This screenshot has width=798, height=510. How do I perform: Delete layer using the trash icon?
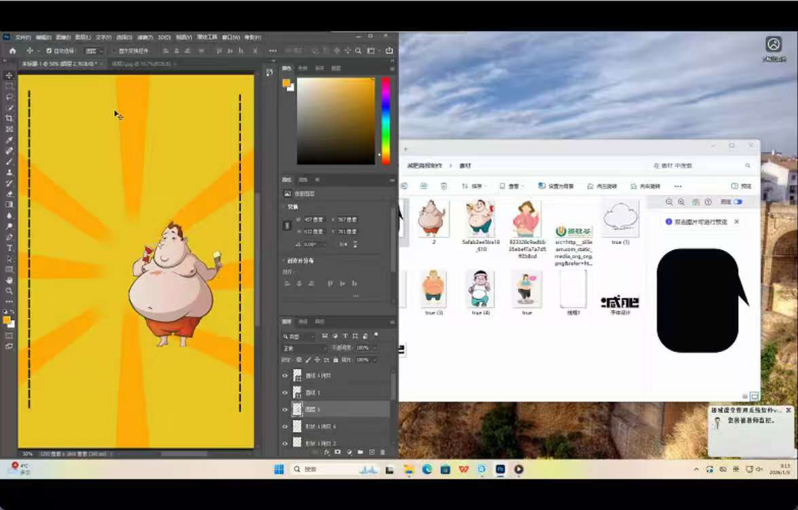pos(382,452)
